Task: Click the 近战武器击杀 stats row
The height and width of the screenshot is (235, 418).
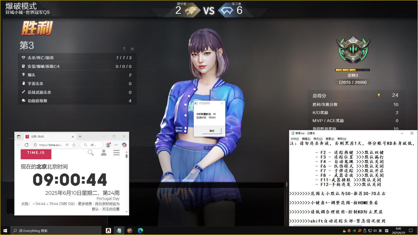Action: tap(77, 92)
